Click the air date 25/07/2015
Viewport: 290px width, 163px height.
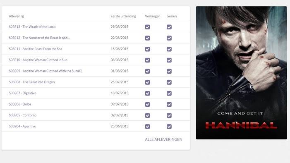120,82
